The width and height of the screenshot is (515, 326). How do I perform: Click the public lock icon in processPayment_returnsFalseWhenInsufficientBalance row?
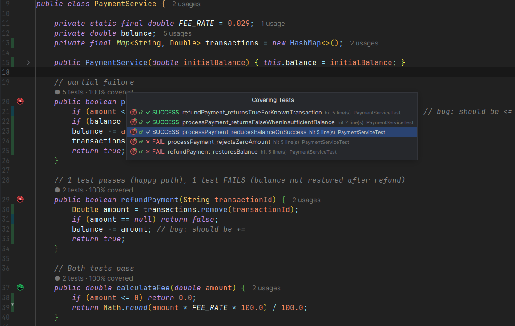click(x=141, y=122)
